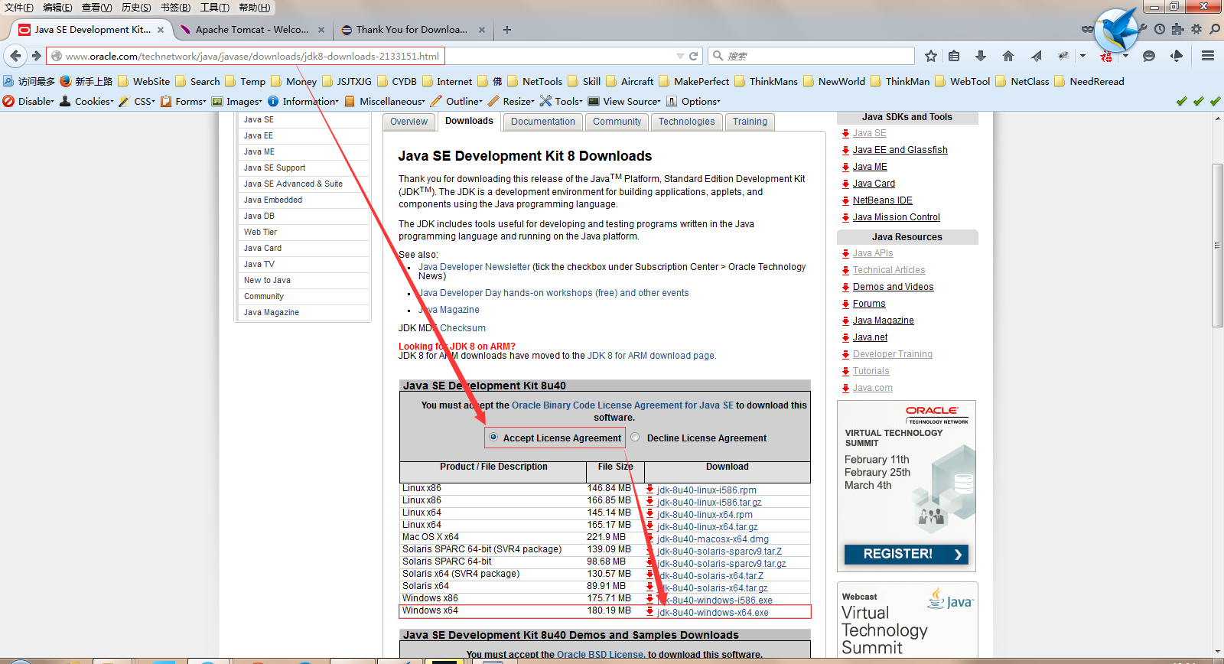Expand the Images dropdown menu
Image resolution: width=1224 pixels, height=664 pixels.
pyautogui.click(x=236, y=101)
